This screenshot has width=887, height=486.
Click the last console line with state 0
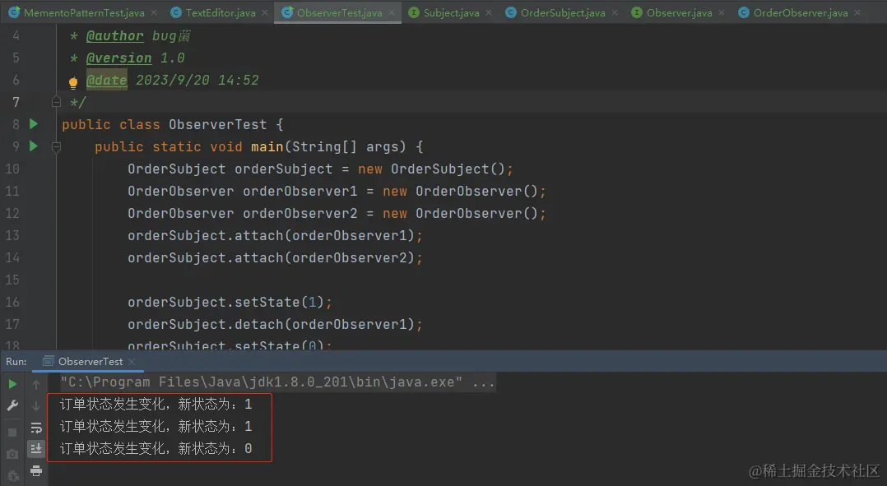coord(156,449)
